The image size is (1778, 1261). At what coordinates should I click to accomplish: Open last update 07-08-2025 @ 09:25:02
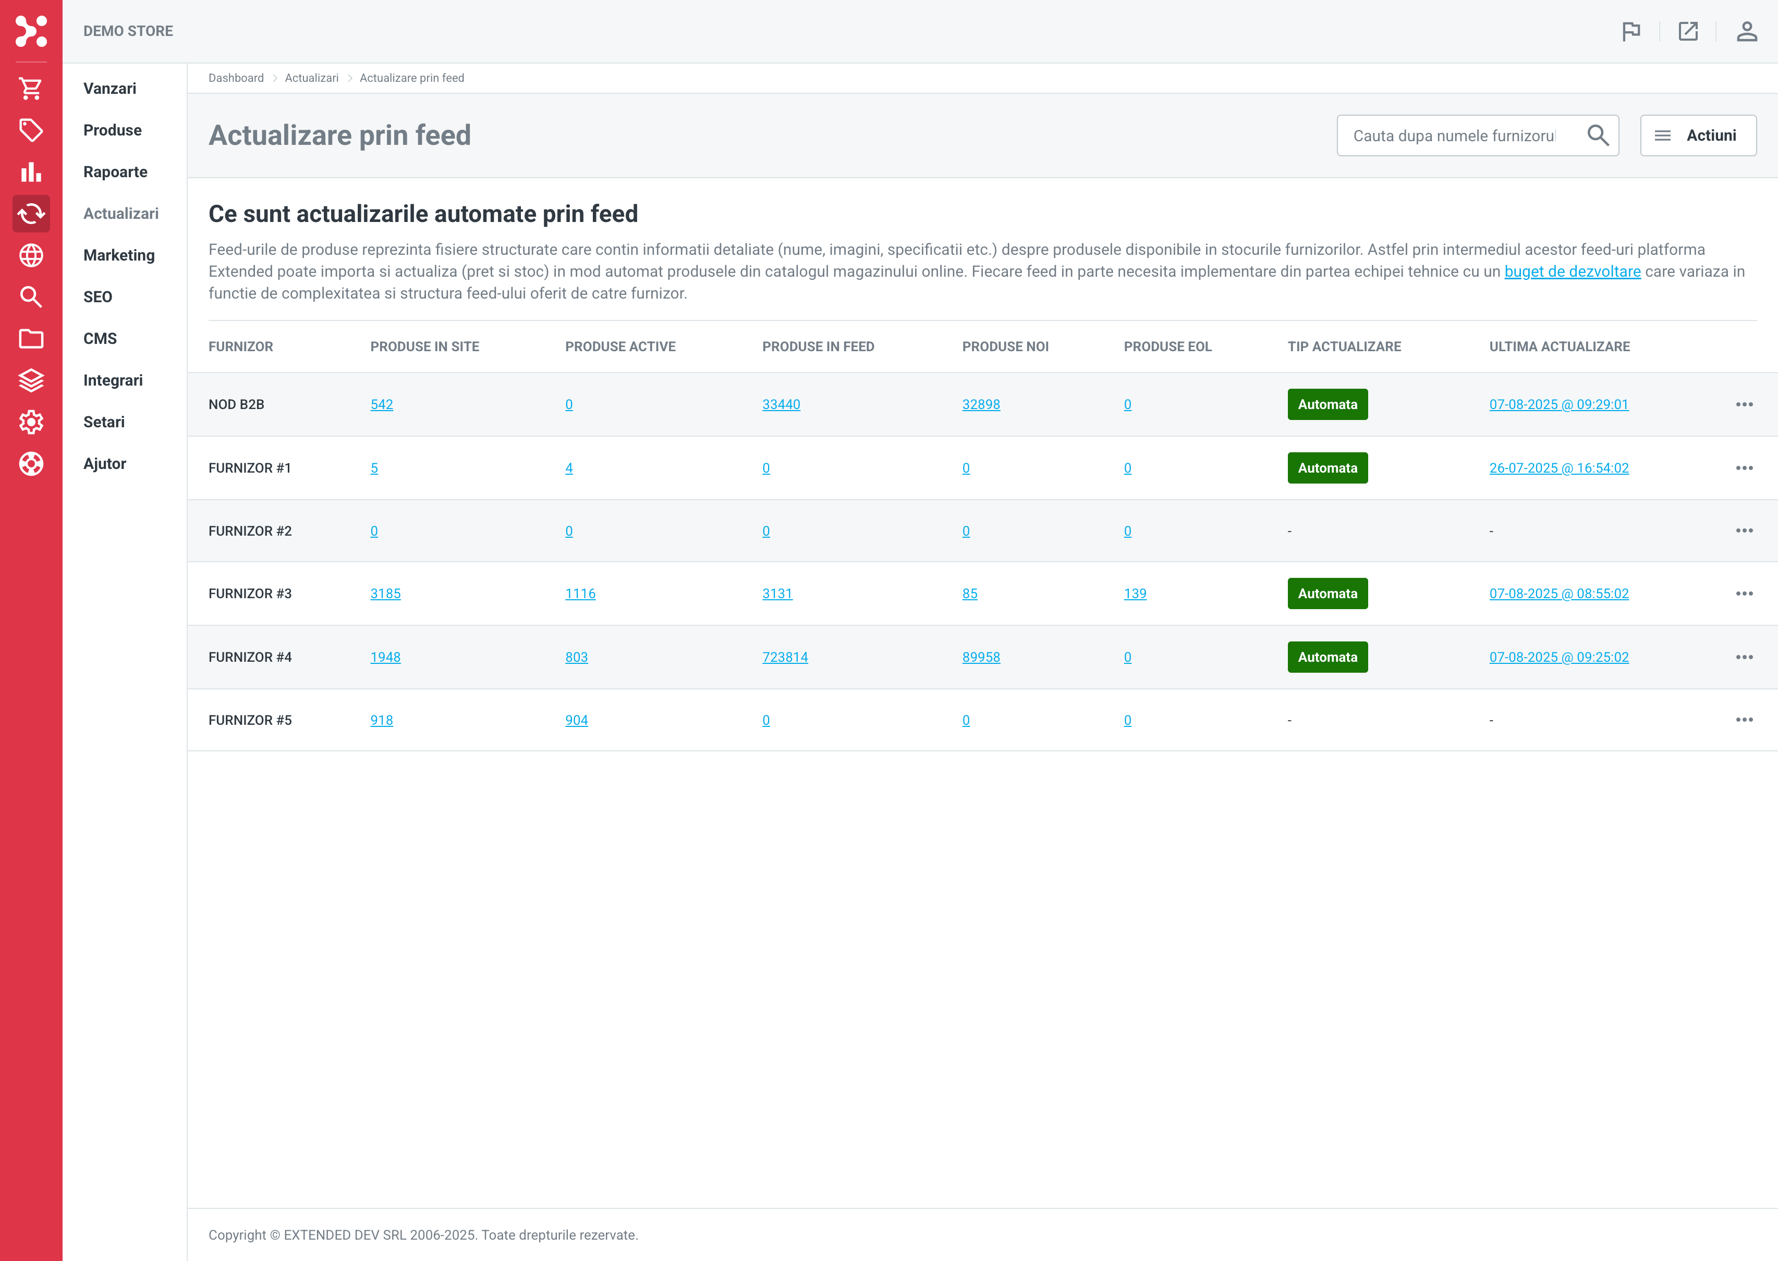(x=1558, y=657)
